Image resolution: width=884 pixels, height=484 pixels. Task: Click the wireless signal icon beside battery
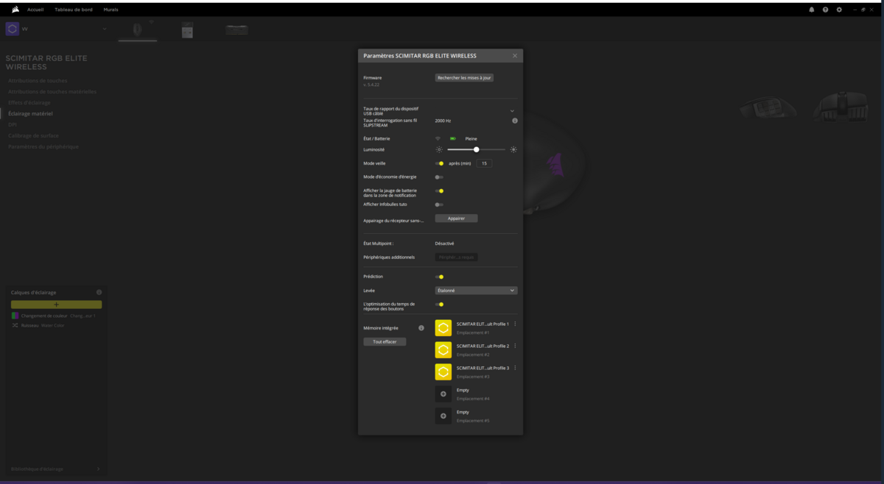click(438, 138)
